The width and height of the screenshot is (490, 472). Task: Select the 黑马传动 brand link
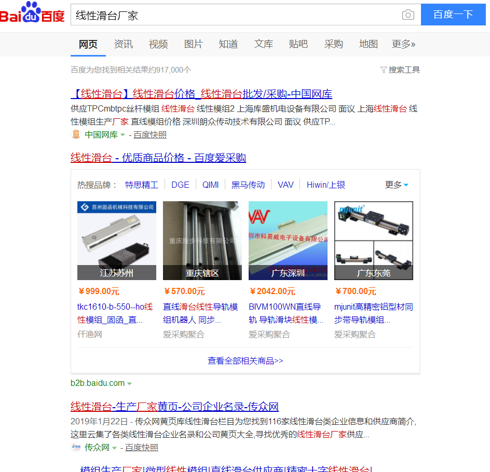(x=248, y=185)
